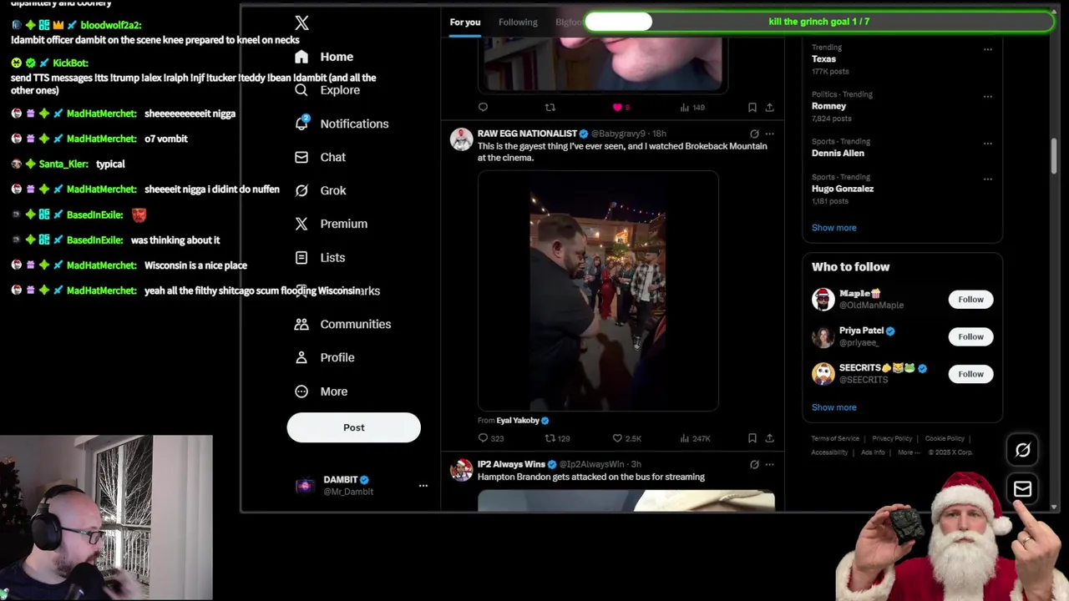Screen dimensions: 1069x601
Task: Expand footer More links menu
Action: [x=908, y=452]
